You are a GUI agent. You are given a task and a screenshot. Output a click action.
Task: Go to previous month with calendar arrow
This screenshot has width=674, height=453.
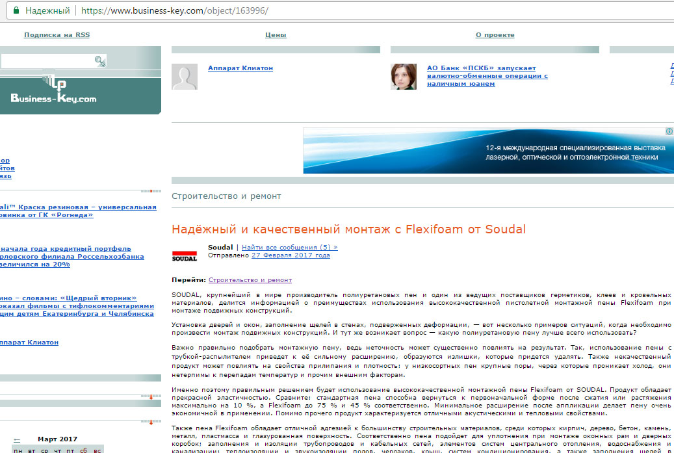click(17, 440)
